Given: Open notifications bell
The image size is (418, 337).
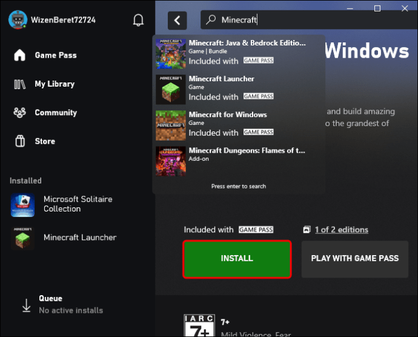Looking at the screenshot, I should tap(138, 20).
